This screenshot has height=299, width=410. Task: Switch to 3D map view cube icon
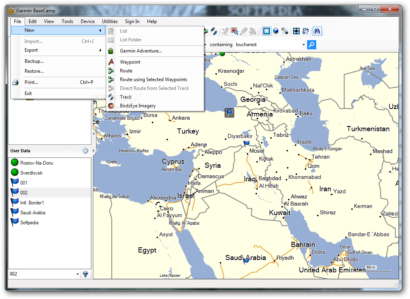[276, 31]
